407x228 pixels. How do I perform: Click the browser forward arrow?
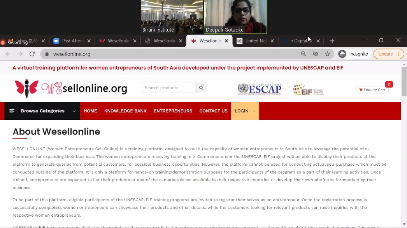20,54
